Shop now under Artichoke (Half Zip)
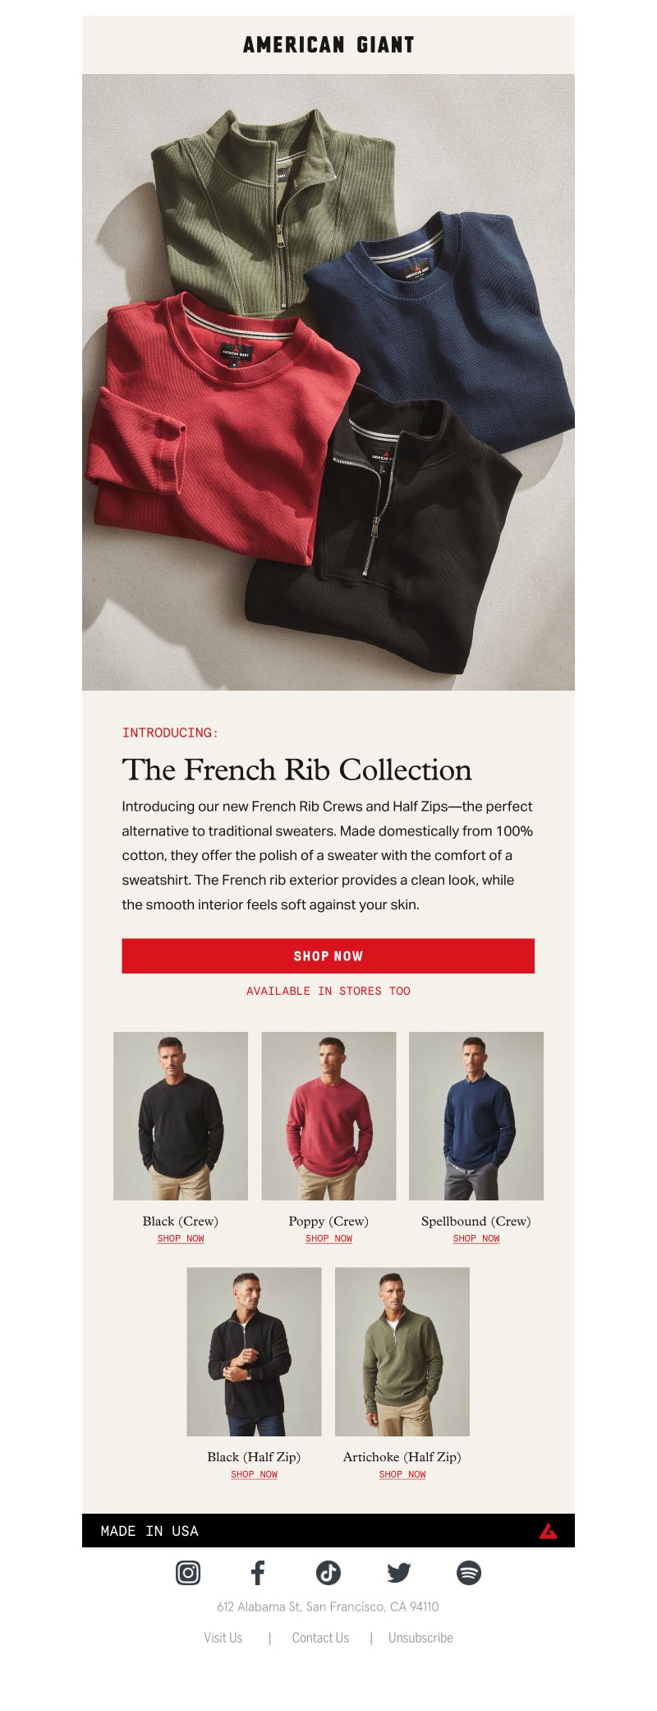Viewport: 657px width, 1711px height. coord(402,1474)
